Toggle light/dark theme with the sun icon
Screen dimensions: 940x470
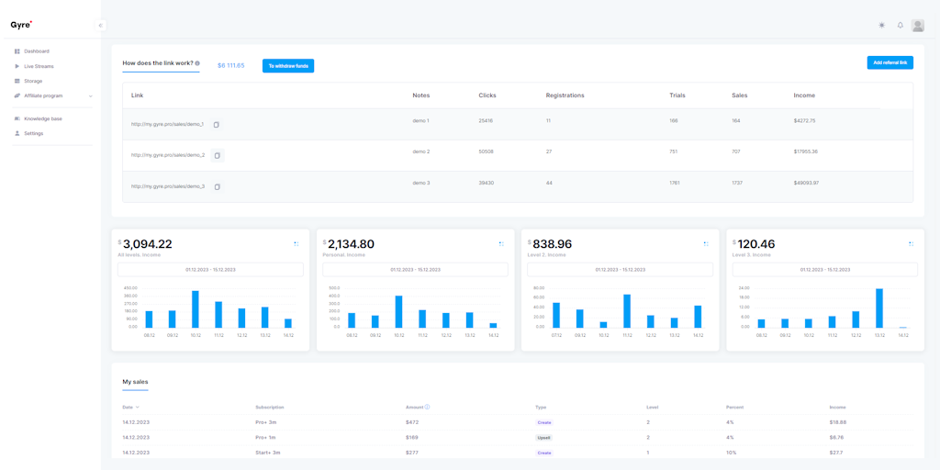pyautogui.click(x=882, y=26)
